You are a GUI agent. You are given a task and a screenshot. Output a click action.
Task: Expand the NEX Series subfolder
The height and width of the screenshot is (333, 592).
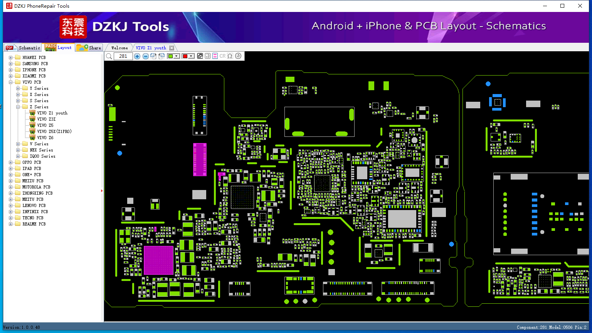click(x=18, y=150)
